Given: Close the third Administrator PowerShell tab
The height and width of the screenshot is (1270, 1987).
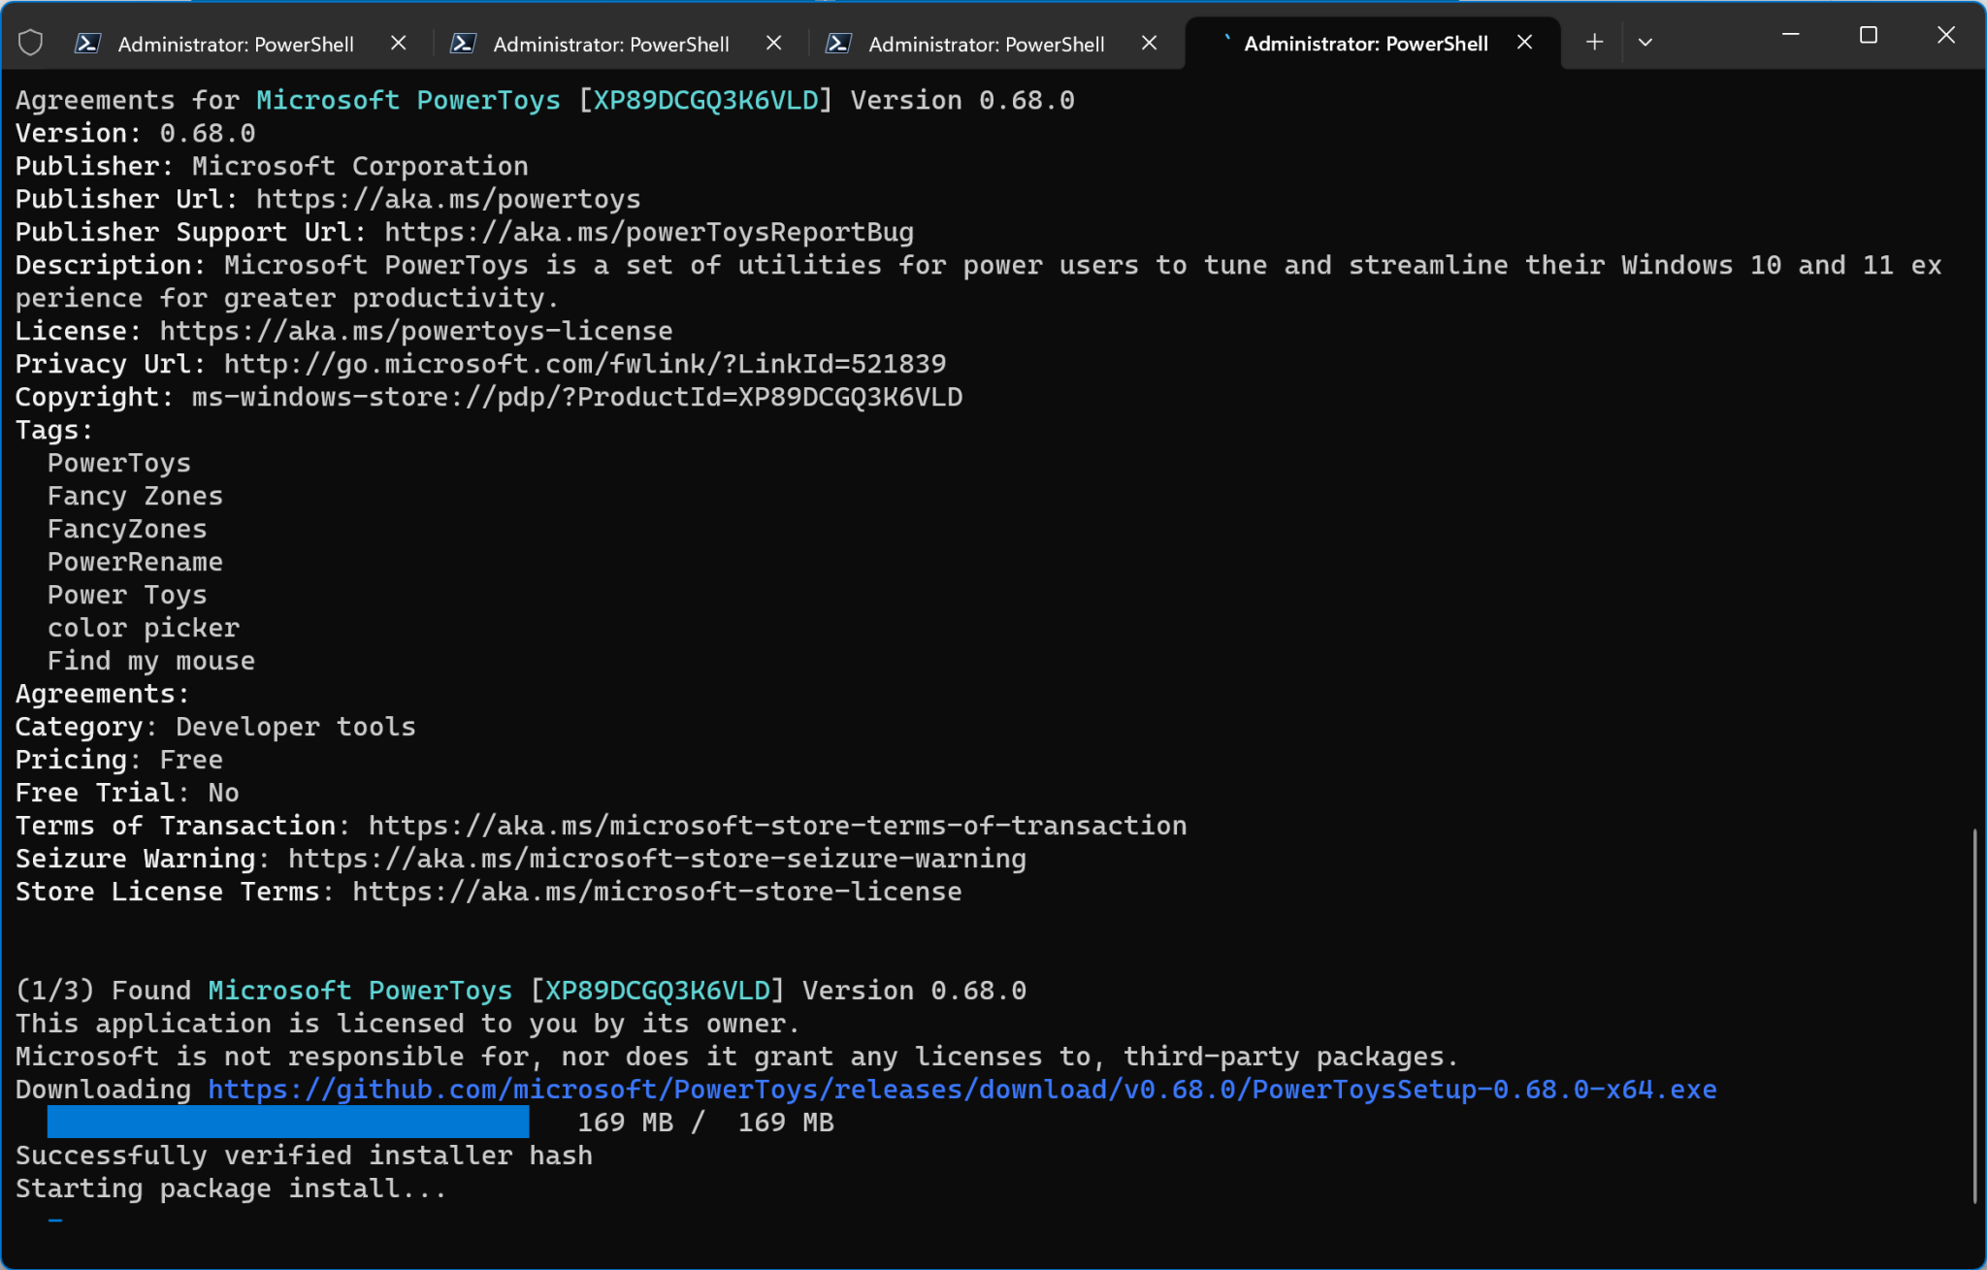Looking at the screenshot, I should coord(1150,42).
